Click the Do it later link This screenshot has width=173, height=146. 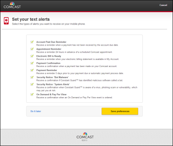tap(36, 111)
